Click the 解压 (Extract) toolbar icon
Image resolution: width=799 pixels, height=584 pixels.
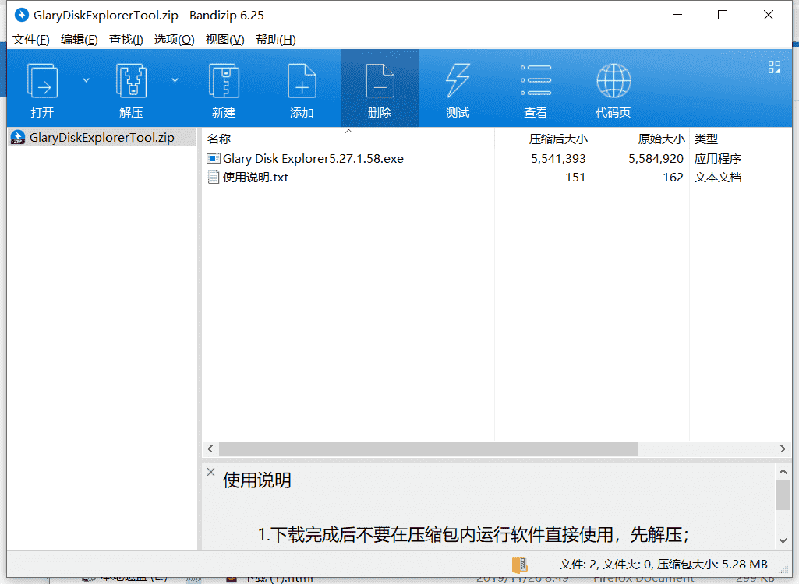131,82
